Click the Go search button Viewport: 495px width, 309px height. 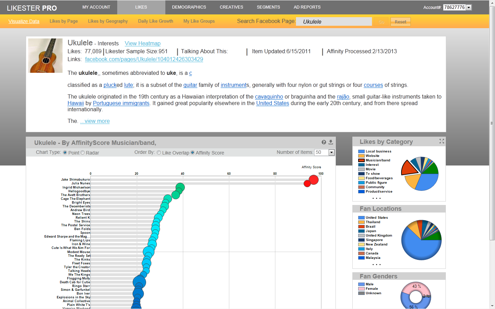(381, 22)
